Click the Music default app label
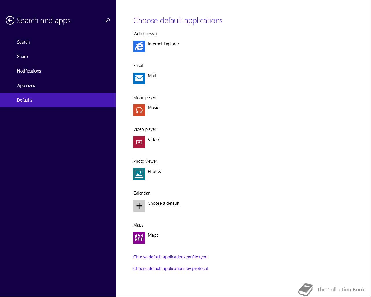Viewport: 371px width, 297px height. 153,108
